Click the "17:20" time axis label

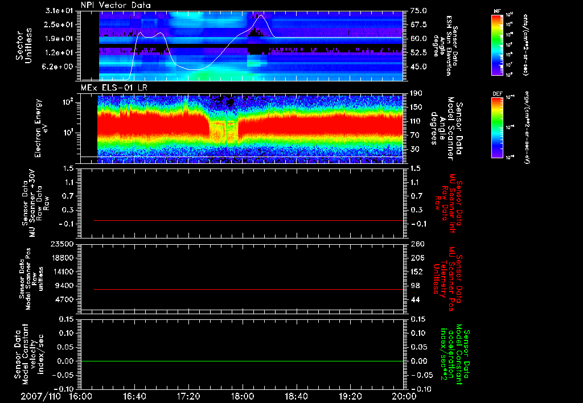[188, 396]
